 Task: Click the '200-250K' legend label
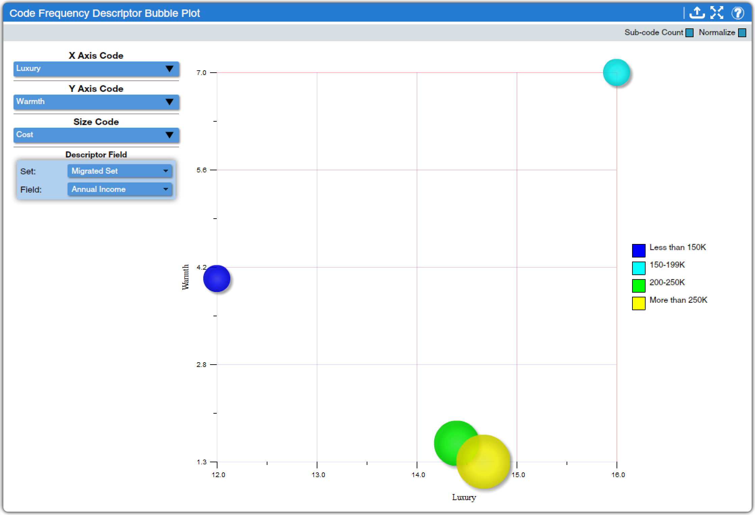pos(667,283)
